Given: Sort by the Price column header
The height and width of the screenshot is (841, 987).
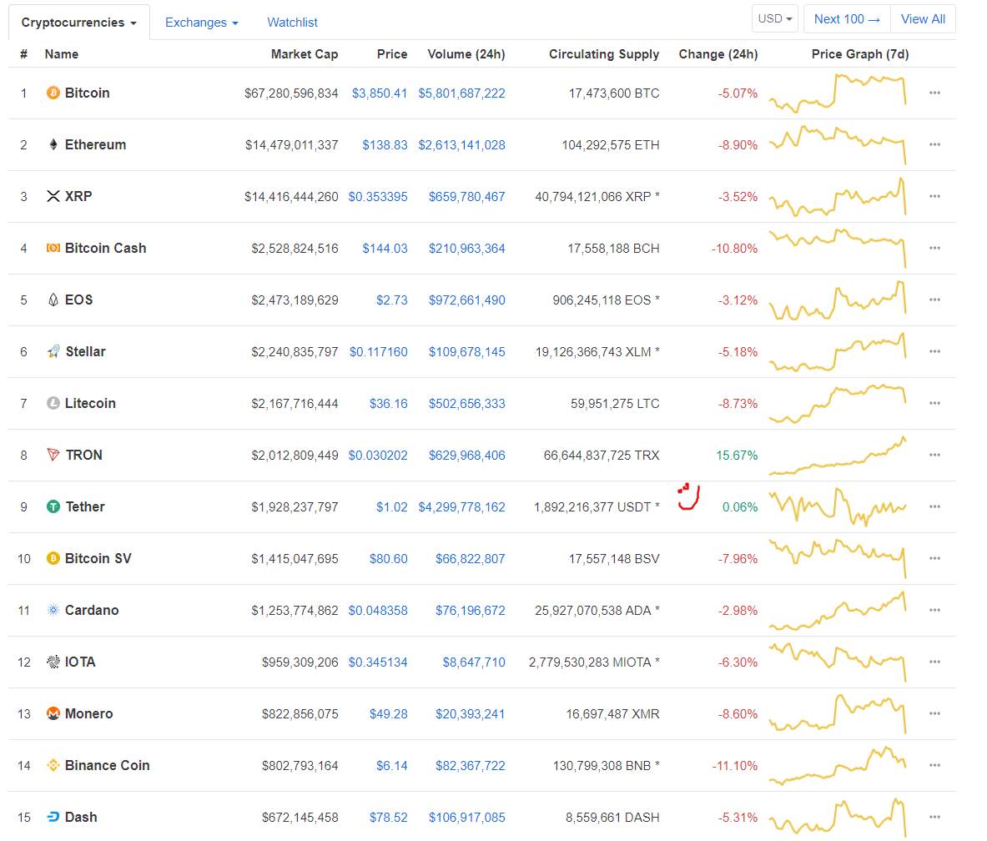Looking at the screenshot, I should [391, 54].
